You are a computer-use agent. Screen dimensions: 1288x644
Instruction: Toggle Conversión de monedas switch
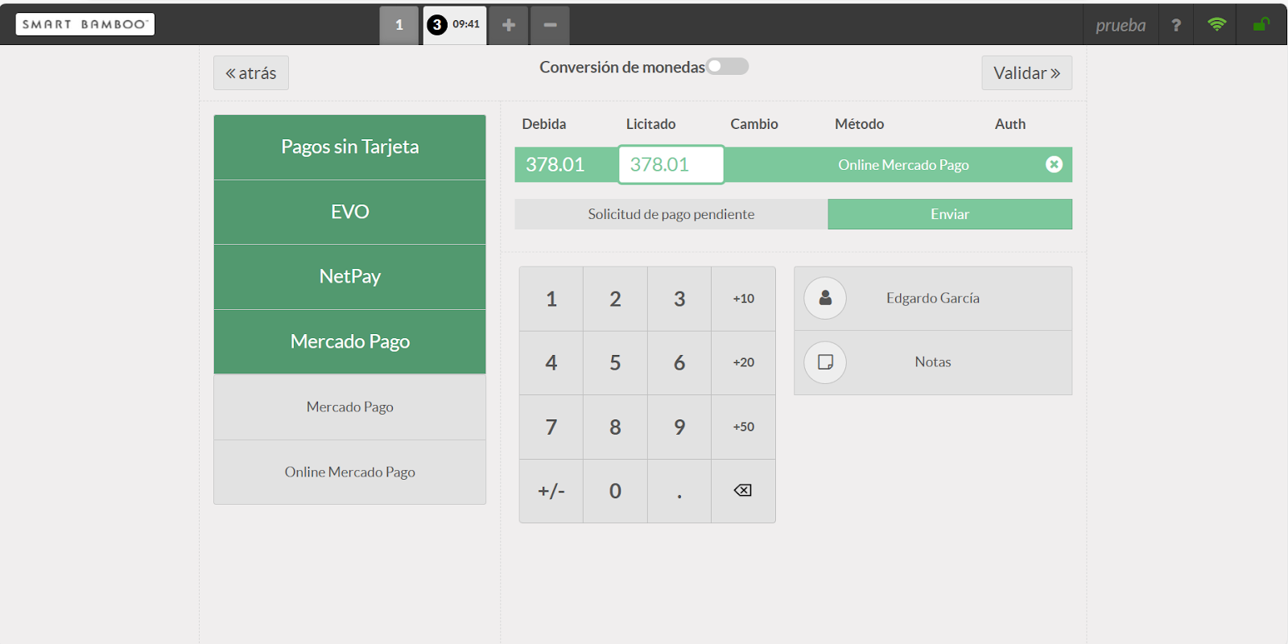[728, 66]
